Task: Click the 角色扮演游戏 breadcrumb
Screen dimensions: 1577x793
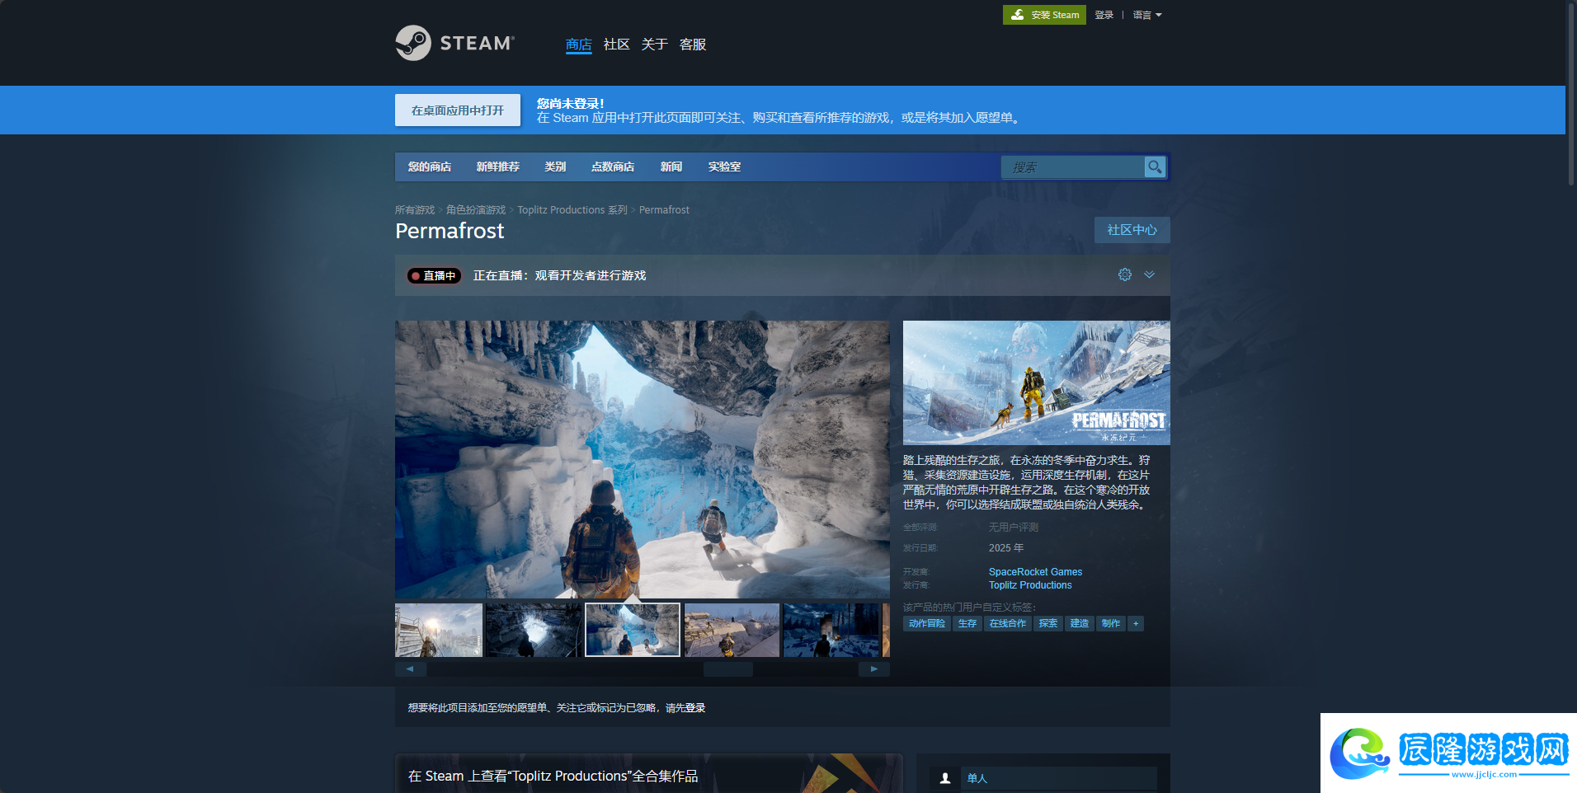Action: pos(476,210)
